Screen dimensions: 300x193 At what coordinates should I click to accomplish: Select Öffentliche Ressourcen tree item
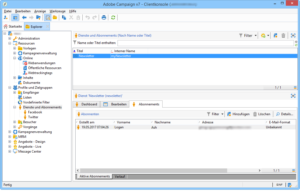tap(44, 68)
